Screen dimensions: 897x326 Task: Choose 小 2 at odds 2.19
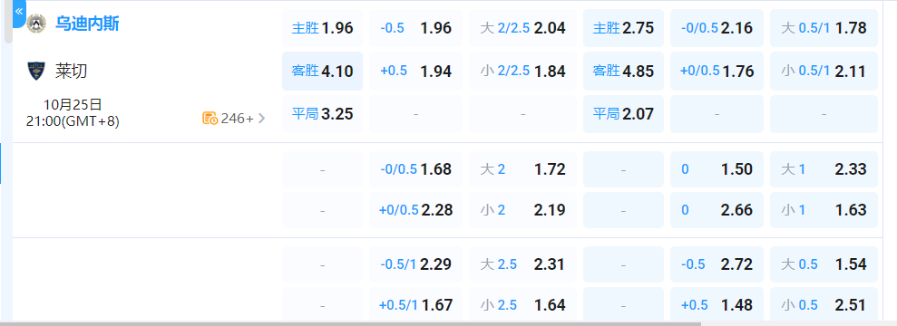pos(522,210)
